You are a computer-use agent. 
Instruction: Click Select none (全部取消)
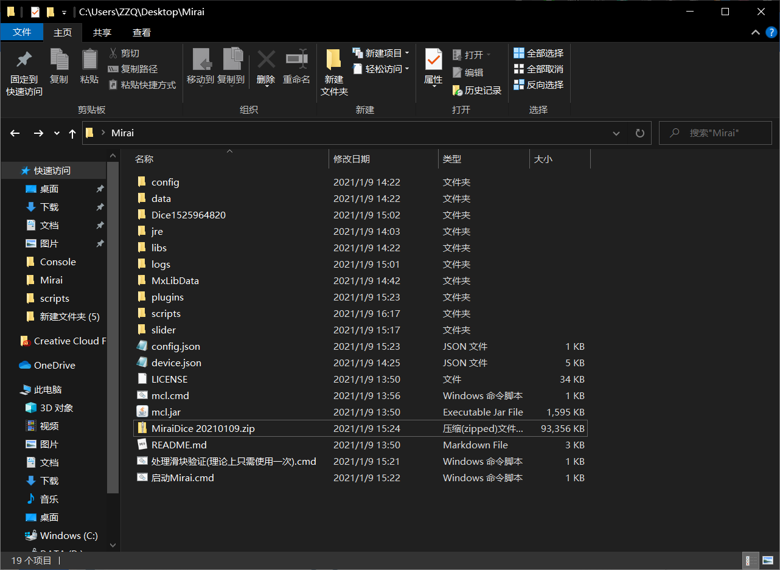pyautogui.click(x=539, y=69)
